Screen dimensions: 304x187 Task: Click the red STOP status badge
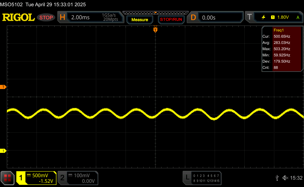pyautogui.click(x=46, y=18)
